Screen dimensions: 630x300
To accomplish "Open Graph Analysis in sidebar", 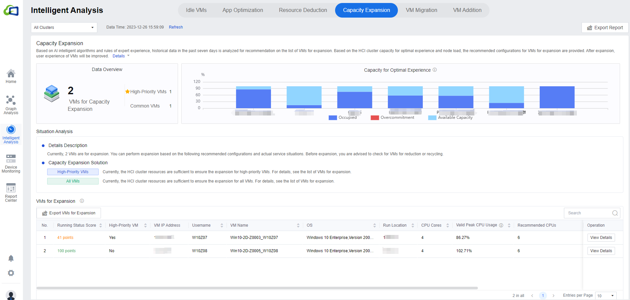I will pyautogui.click(x=11, y=105).
